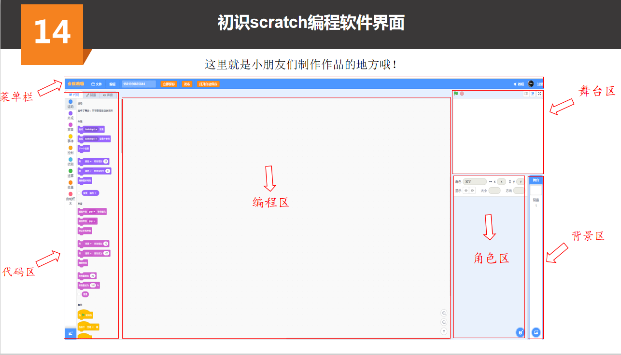Viewport: 621px width, 355px height.
Task: Select the 运动 motion category
Action: pos(71,104)
